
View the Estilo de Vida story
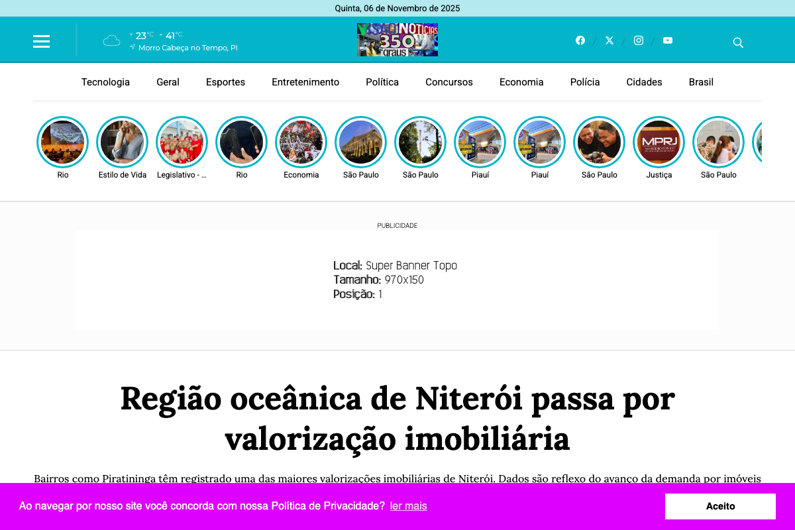(122, 142)
